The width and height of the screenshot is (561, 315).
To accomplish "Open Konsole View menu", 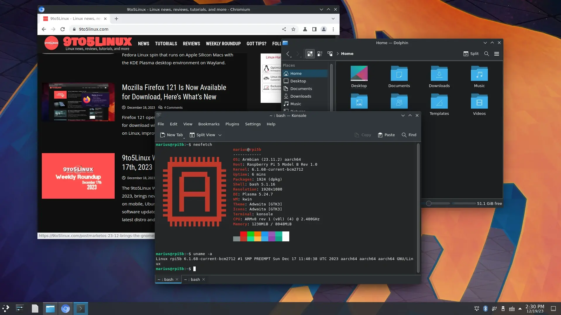I will pyautogui.click(x=188, y=124).
